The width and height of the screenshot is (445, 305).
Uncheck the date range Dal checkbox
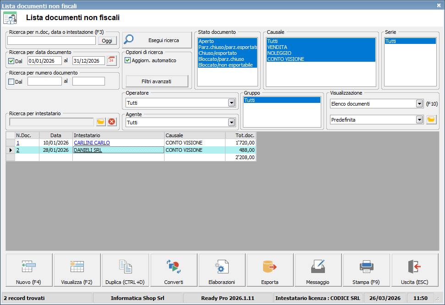pyautogui.click(x=12, y=61)
